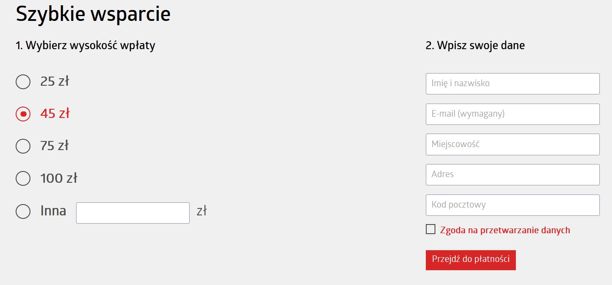Click the 100 zł amount text
Image resolution: width=612 pixels, height=285 pixels.
[59, 178]
